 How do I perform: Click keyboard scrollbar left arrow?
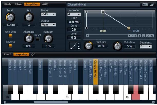[5, 102]
